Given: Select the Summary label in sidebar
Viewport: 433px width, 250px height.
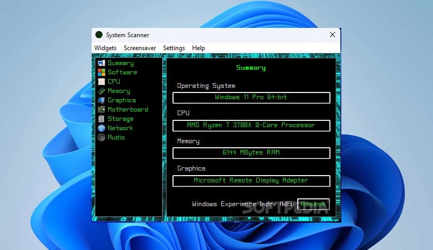Looking at the screenshot, I should 121,63.
